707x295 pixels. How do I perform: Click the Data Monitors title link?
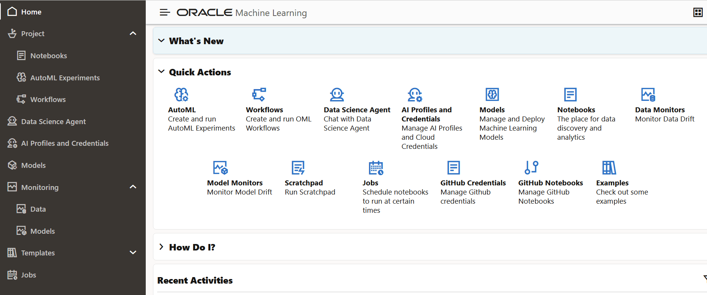[660, 110]
